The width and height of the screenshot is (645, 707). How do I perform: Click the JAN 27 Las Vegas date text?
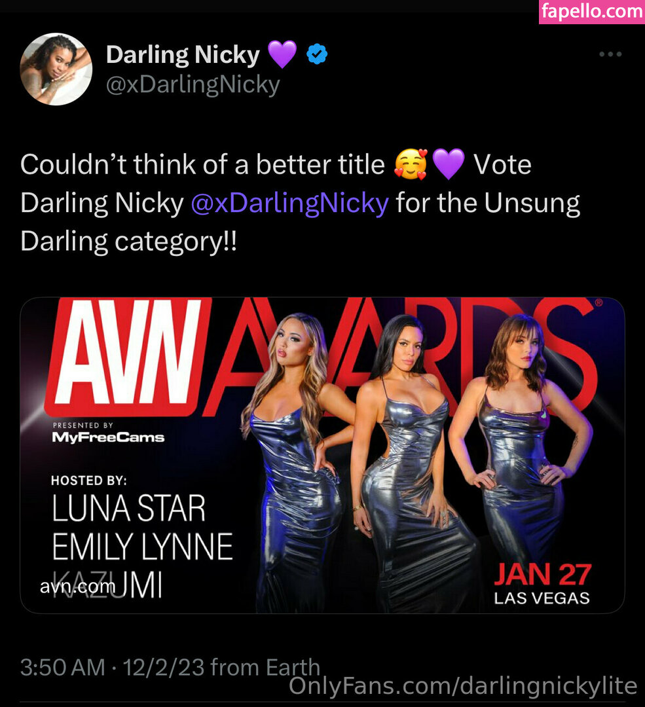tap(542, 584)
